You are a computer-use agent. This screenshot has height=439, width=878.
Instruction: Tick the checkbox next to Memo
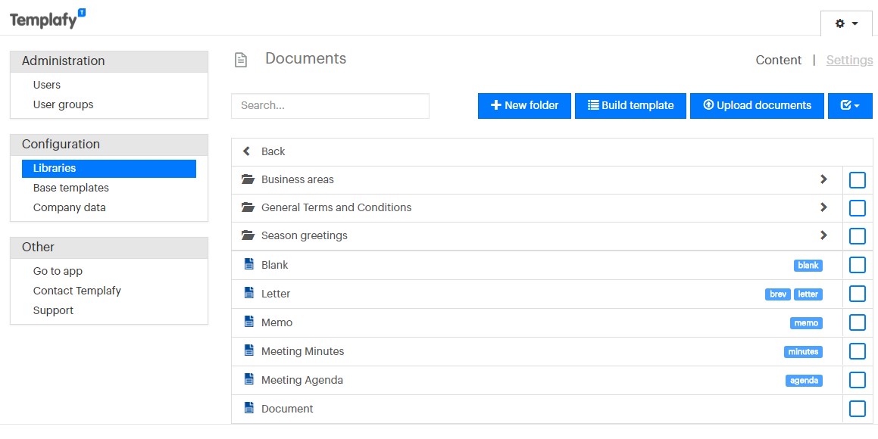(857, 322)
